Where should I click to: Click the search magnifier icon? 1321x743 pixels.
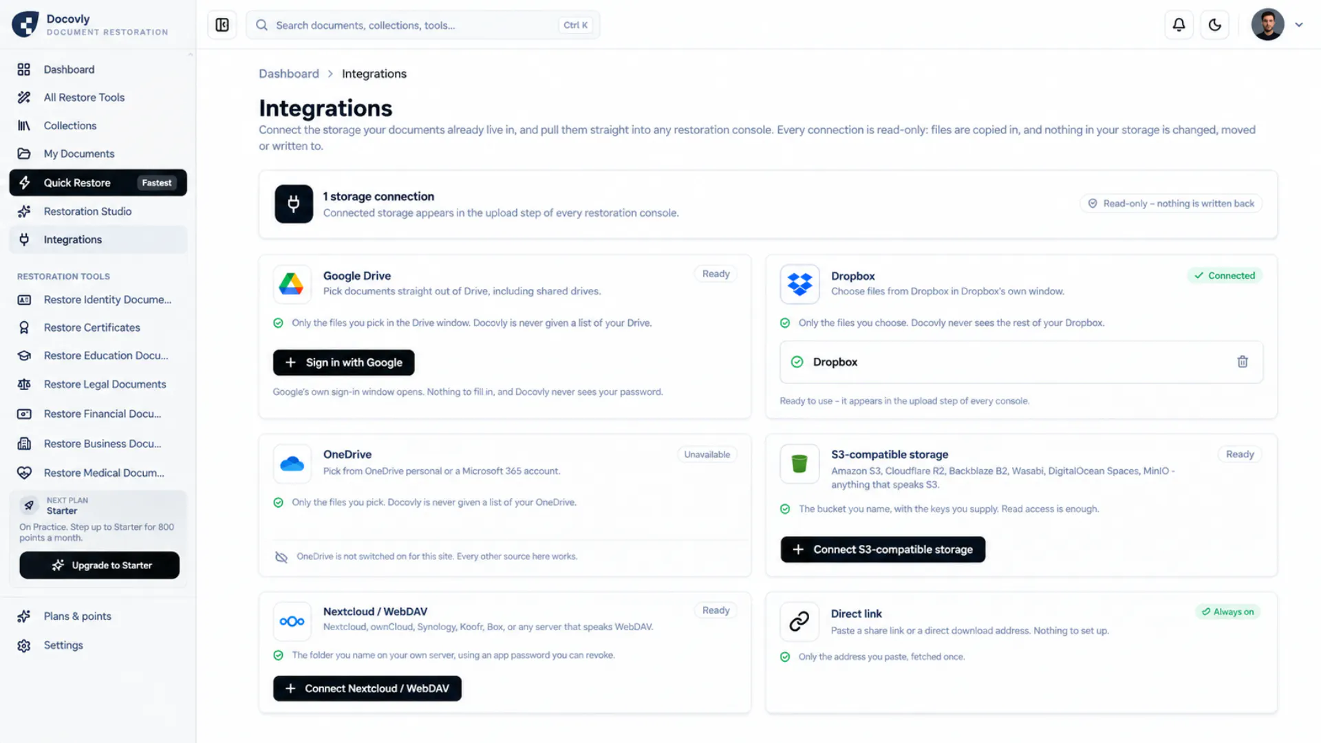click(261, 25)
